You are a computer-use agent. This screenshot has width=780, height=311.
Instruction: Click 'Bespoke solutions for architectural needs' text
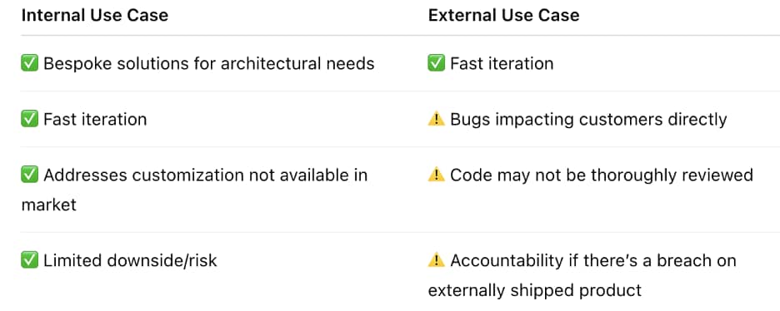tap(209, 63)
